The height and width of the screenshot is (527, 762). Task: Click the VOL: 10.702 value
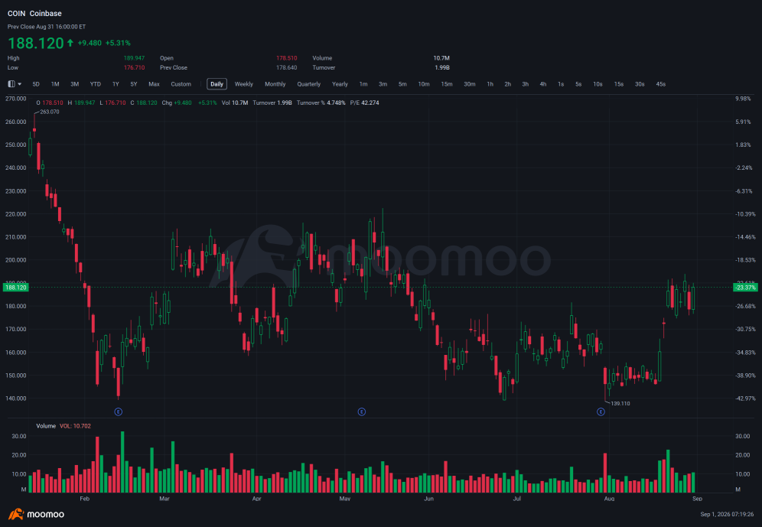(x=75, y=426)
